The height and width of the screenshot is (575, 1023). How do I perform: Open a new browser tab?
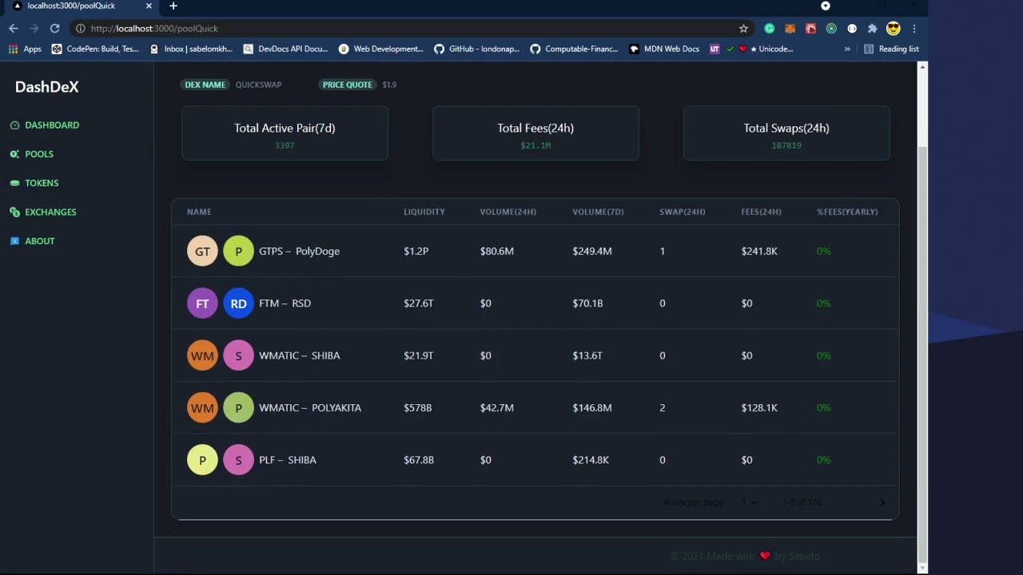click(173, 6)
